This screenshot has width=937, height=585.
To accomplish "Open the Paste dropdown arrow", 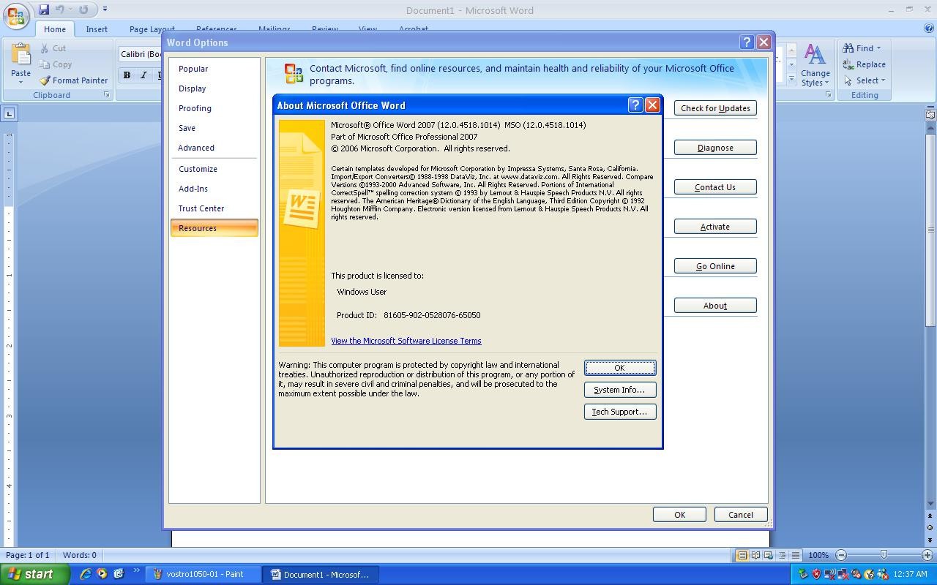I will click(x=20, y=82).
